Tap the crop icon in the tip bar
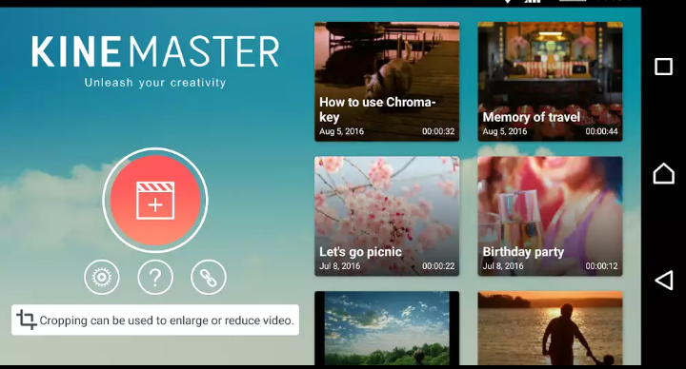This screenshot has height=369, width=686. click(27, 320)
